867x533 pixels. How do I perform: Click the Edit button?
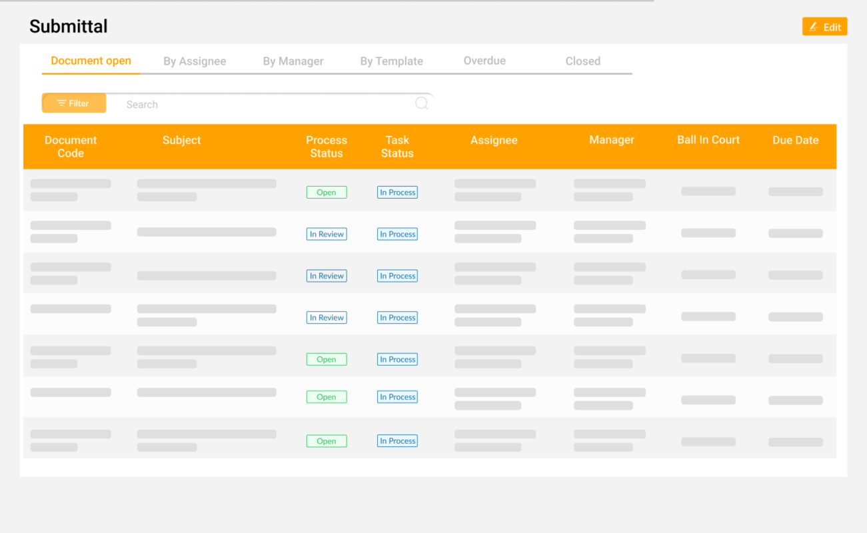pos(824,27)
